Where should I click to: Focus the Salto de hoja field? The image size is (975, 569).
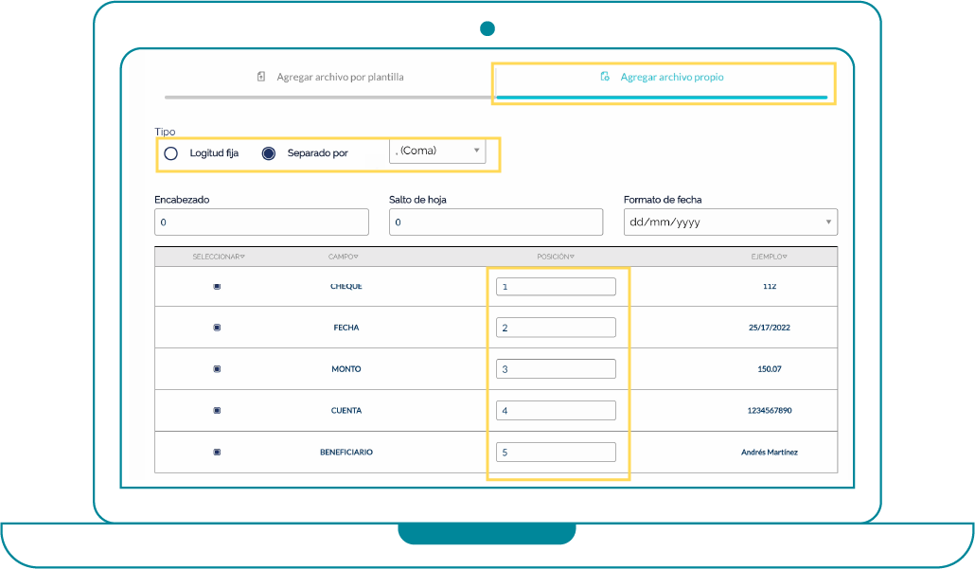(495, 222)
